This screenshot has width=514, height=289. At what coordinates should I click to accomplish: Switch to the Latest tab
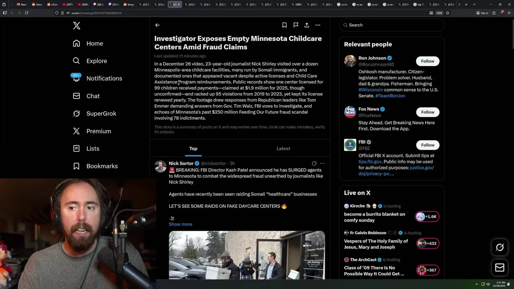click(x=283, y=149)
